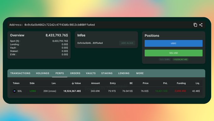This screenshot has width=214, height=121.
Task: Click the Positions panel heading
Action: pyautogui.click(x=152, y=36)
